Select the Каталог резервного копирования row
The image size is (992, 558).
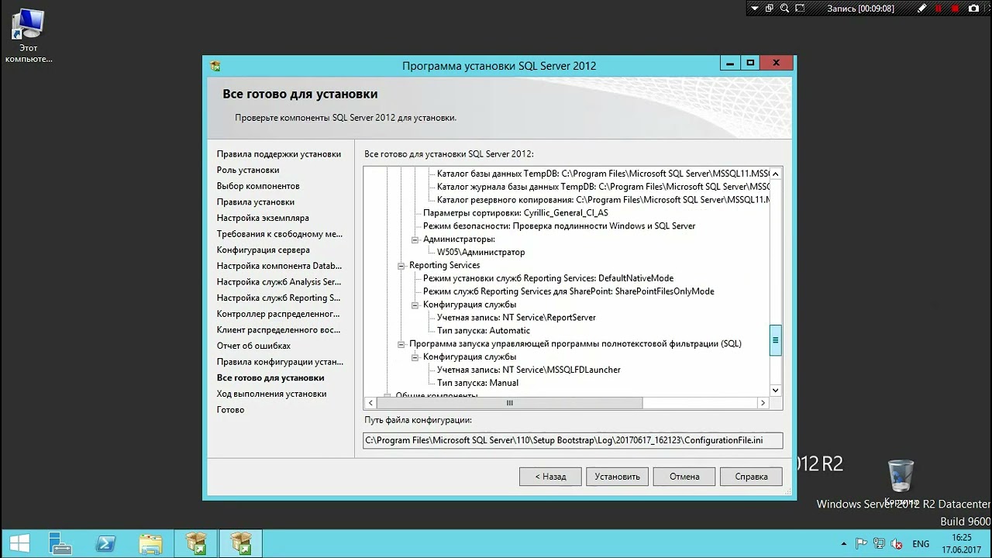[603, 200]
